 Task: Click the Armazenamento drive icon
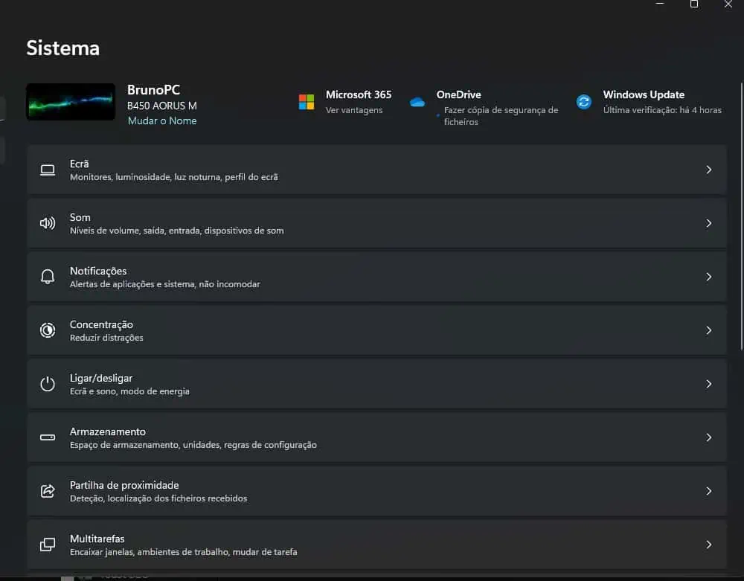click(x=48, y=437)
